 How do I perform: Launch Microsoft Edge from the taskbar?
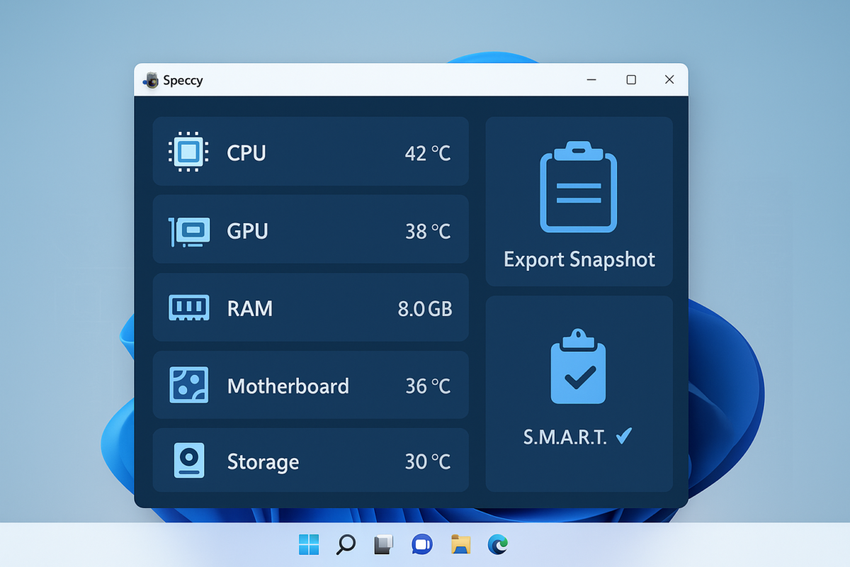click(498, 544)
